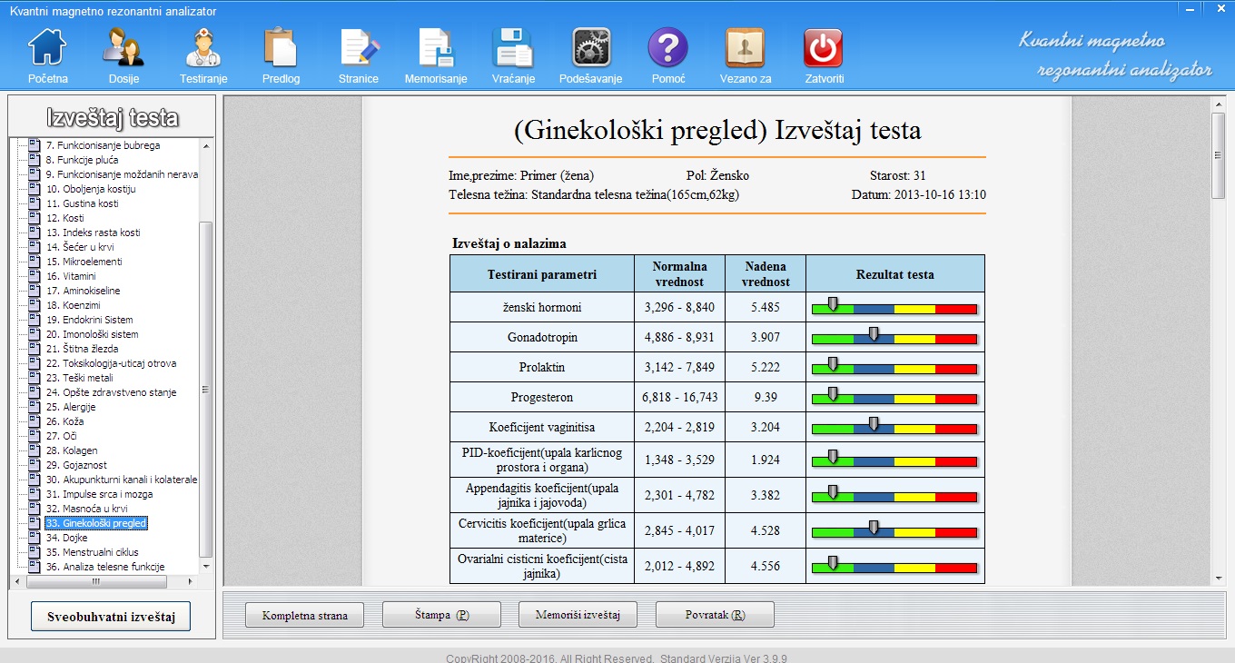Click the Gonadotropin result slider marker

click(x=874, y=335)
